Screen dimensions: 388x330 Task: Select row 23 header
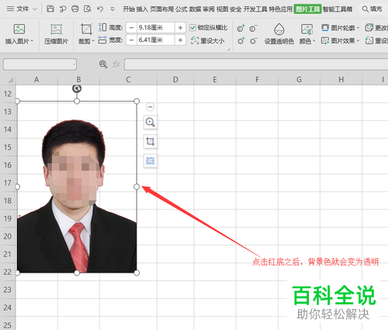[x=8, y=290]
